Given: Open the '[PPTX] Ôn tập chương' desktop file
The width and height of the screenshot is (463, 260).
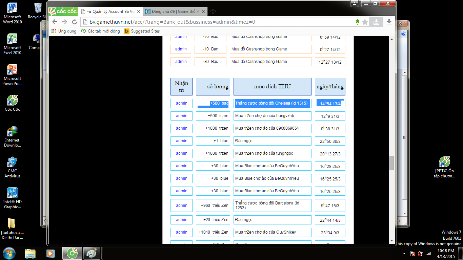Looking at the screenshot, I should click(444, 168).
